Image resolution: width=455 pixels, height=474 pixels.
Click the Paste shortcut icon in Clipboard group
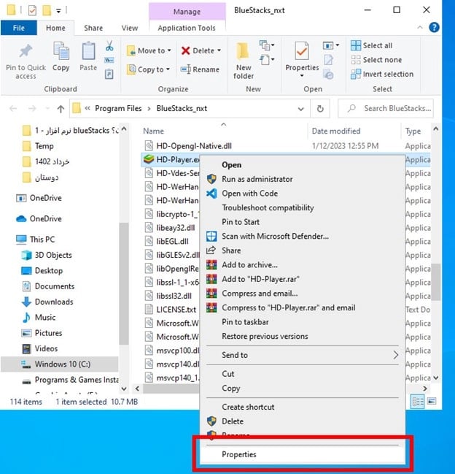(x=109, y=74)
